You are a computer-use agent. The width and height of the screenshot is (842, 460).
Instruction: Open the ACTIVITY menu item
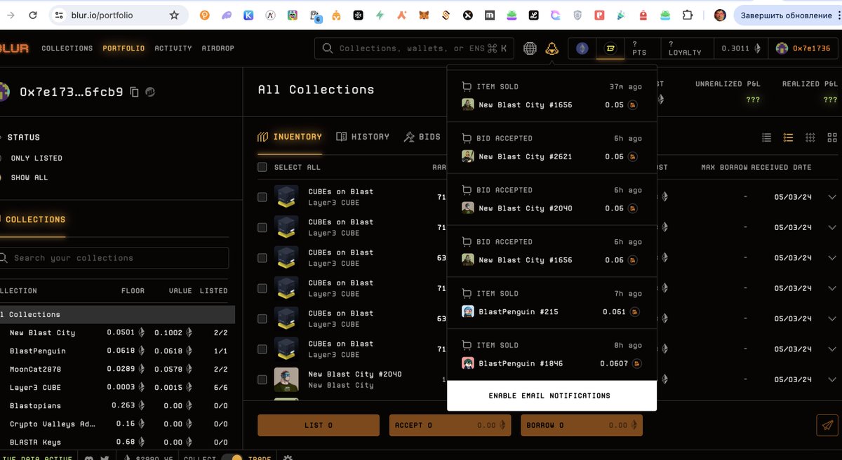point(173,48)
